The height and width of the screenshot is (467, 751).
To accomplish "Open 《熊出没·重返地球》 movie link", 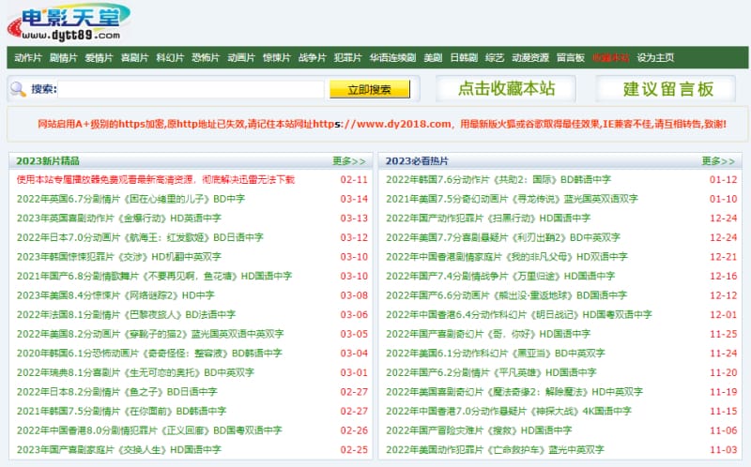I will click(507, 295).
